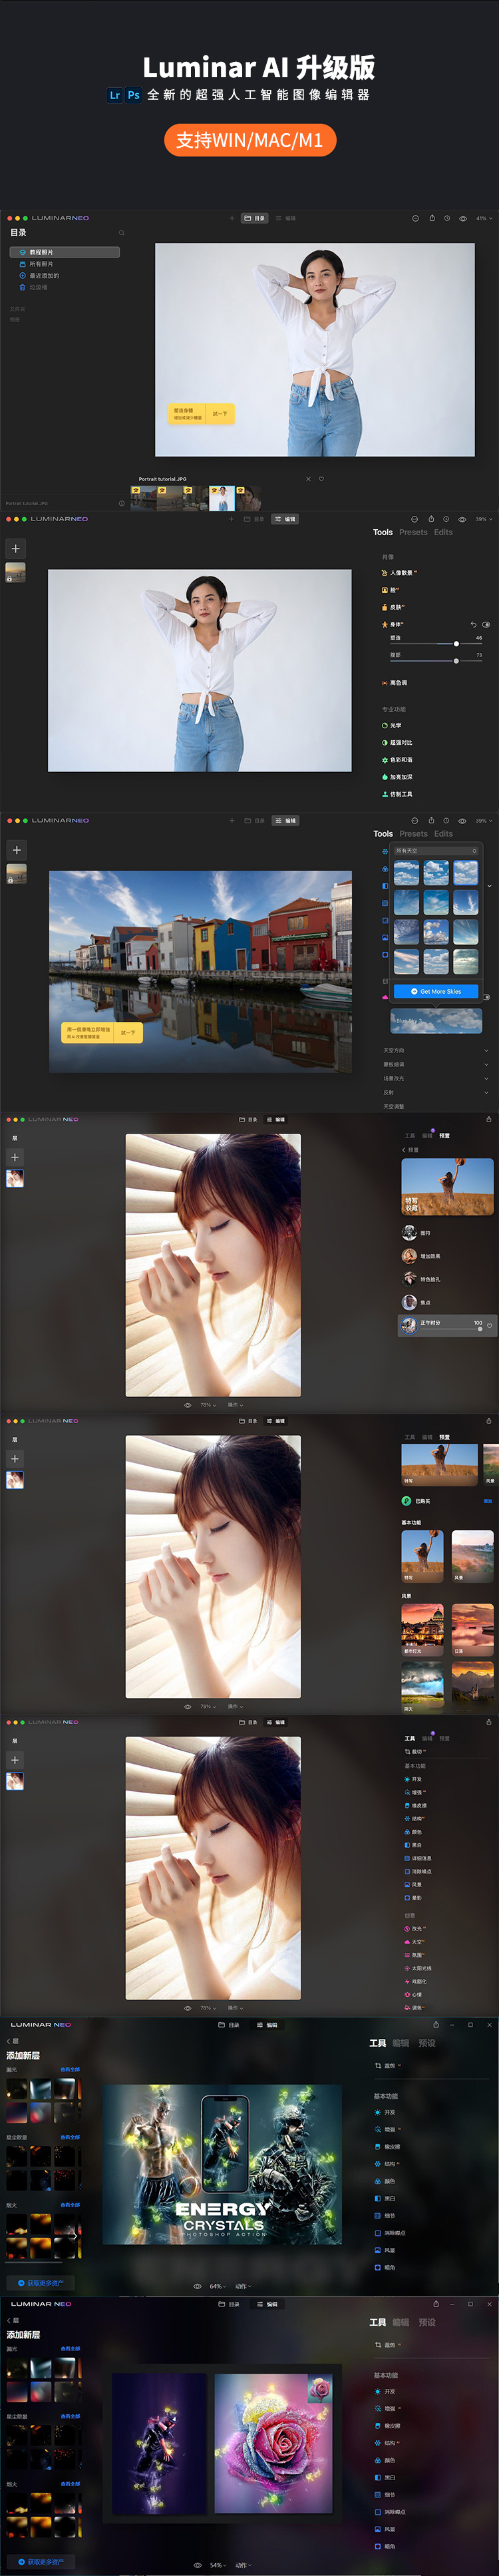The height and width of the screenshot is (2576, 499).
Task: Select the 特色脸孔 preset
Action: pos(421,1279)
